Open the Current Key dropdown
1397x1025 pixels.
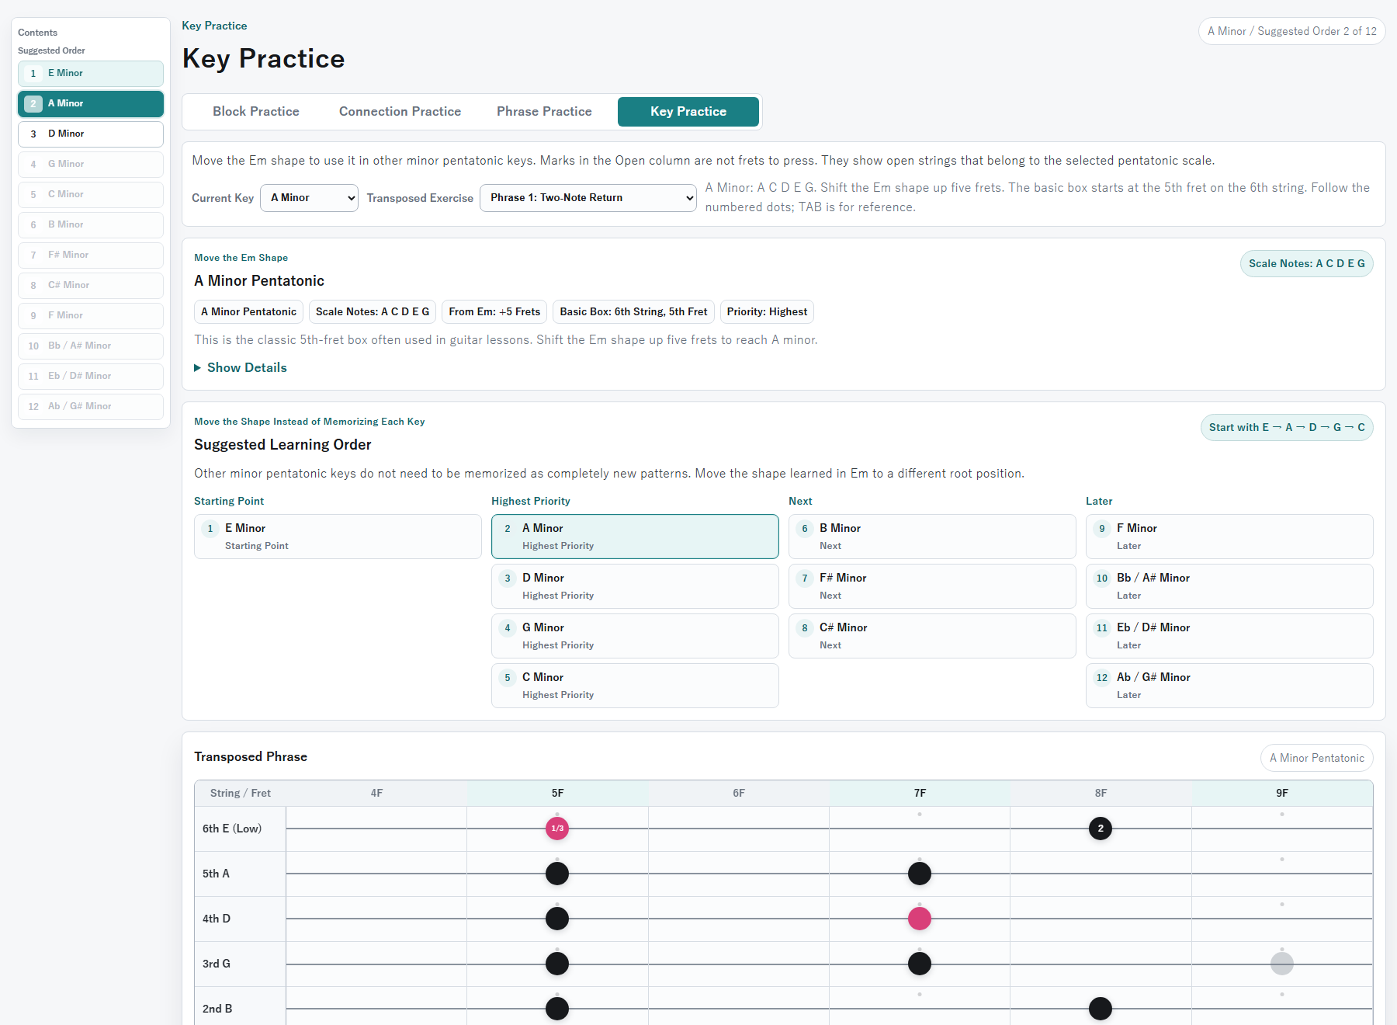point(309,198)
